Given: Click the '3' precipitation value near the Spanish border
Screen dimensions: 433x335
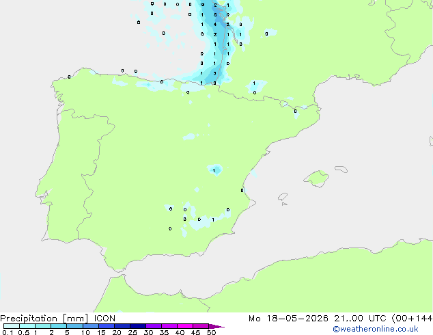Looking at the screenshot, I should (215, 73).
